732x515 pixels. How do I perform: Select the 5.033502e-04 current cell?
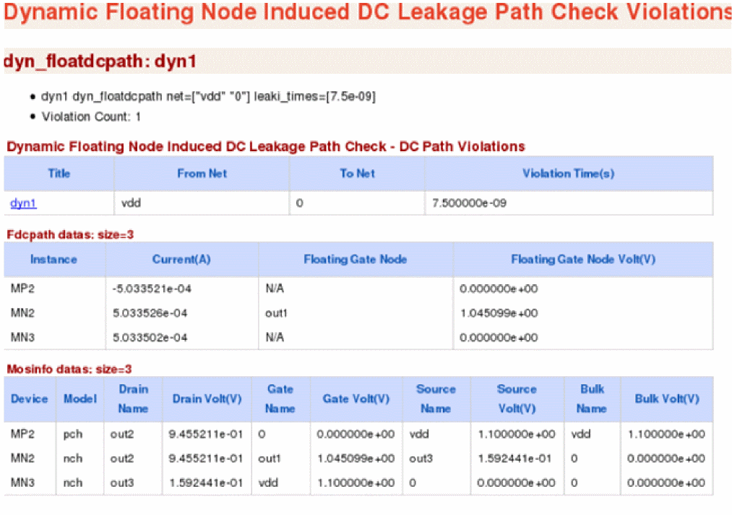tap(150, 338)
